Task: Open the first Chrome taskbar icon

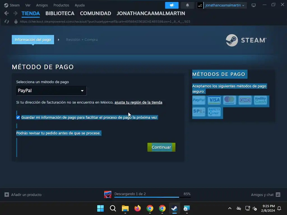Action: 150,208
